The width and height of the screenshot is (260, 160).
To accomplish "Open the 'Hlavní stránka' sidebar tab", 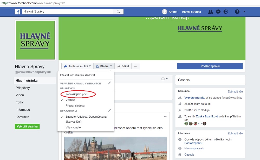I will pos(35,81).
